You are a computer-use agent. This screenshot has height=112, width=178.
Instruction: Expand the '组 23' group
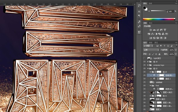(x=150, y=72)
